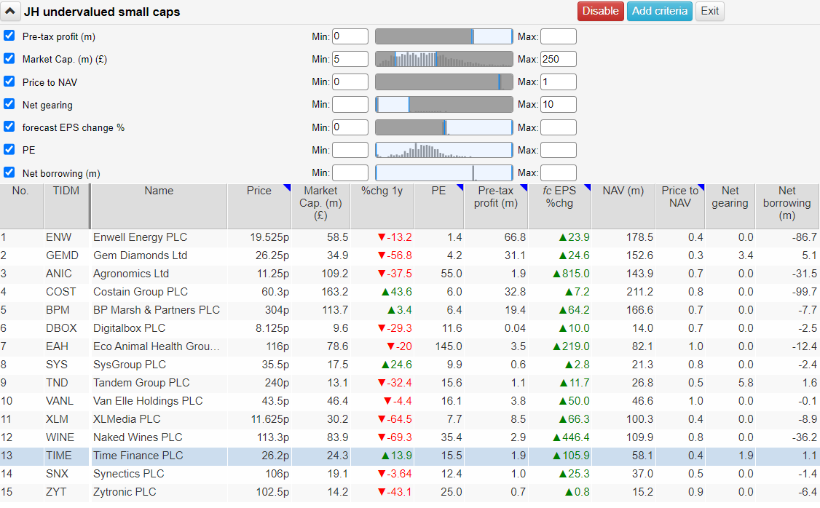Select Naked Wines PLC row
Viewport: 820px width, 508px height.
coord(409,437)
